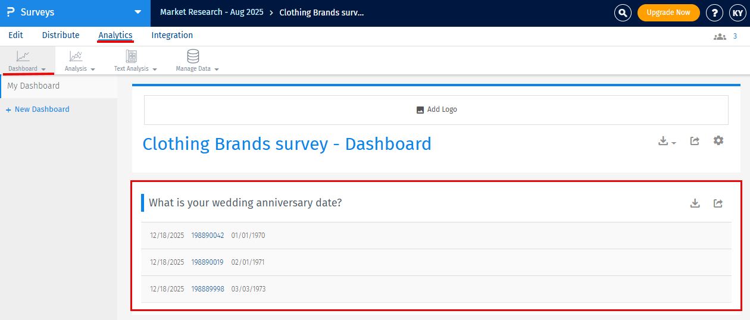750x320 pixels.
Task: Click the search magnifier icon
Action: 623,12
